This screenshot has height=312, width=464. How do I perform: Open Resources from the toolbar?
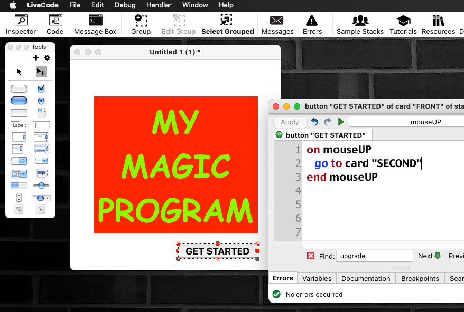438,24
